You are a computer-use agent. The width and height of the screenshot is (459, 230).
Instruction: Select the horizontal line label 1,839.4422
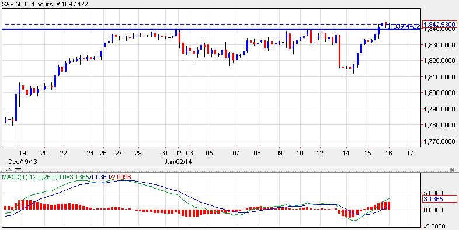[404, 26]
